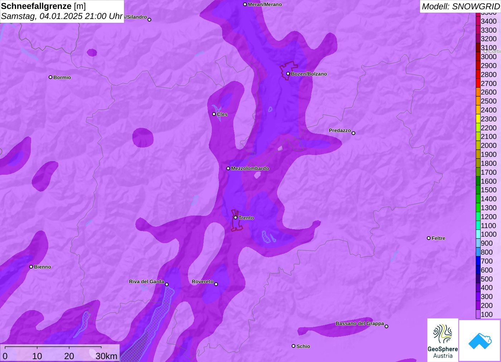Click the Schio marker dot

click(x=293, y=346)
